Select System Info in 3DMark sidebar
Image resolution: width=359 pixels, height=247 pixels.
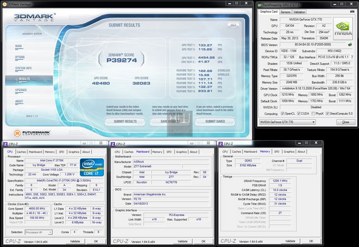(23, 68)
